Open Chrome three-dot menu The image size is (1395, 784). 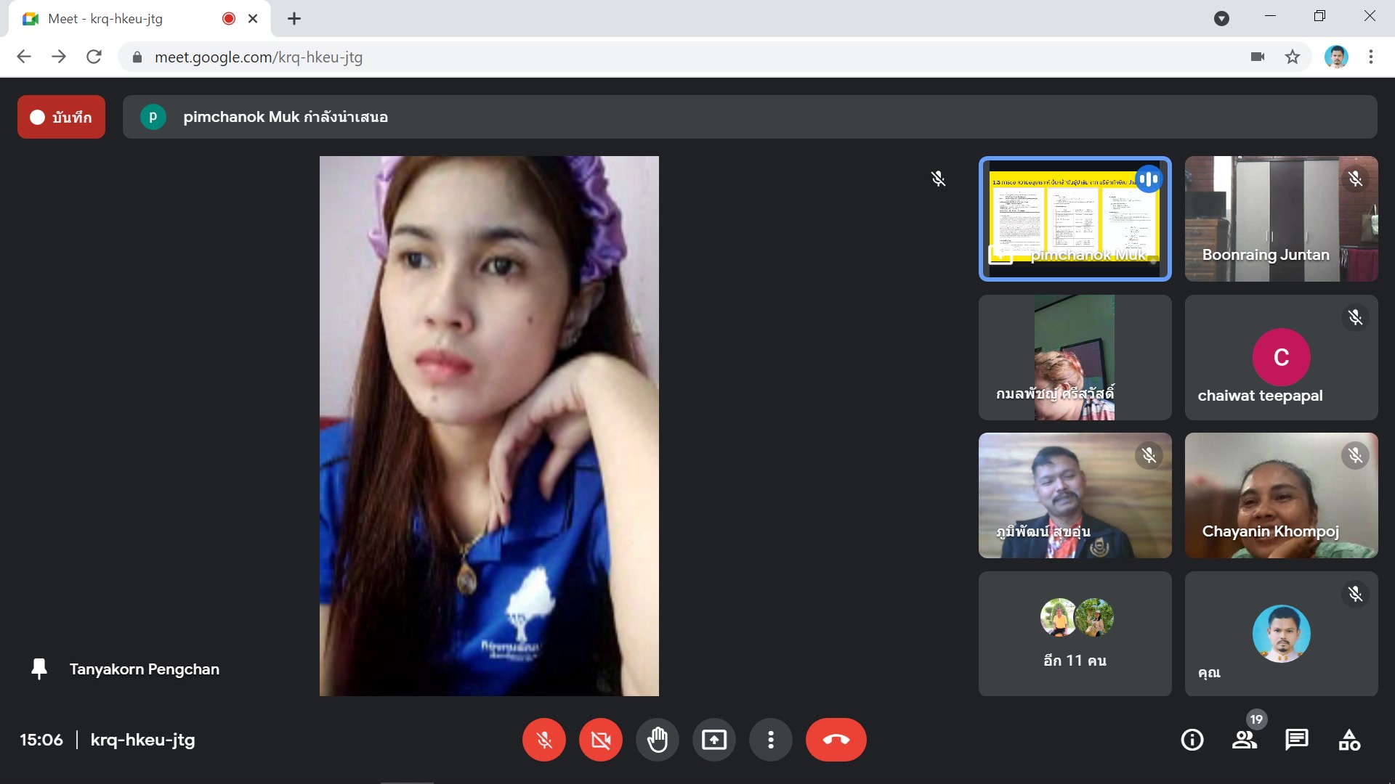[x=1370, y=57]
